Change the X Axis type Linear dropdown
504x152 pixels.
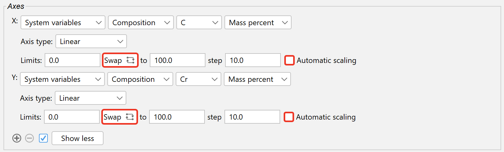[x=91, y=42]
